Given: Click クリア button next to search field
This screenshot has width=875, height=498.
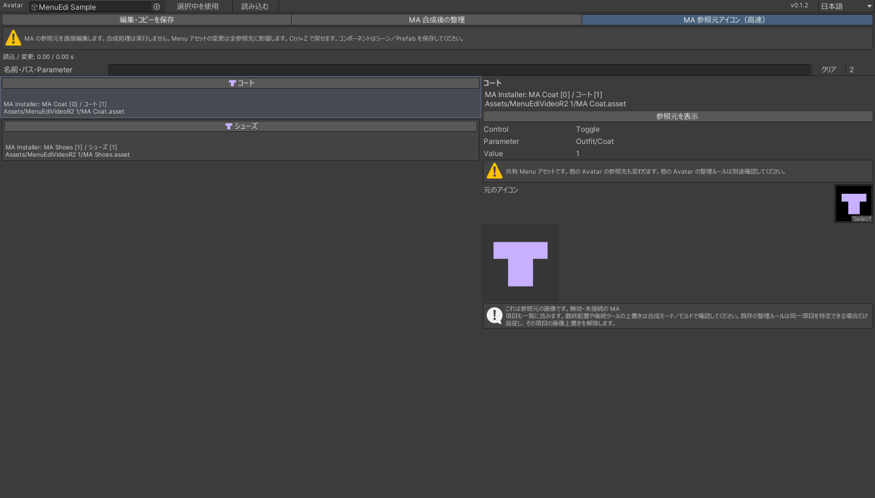Looking at the screenshot, I should [829, 70].
